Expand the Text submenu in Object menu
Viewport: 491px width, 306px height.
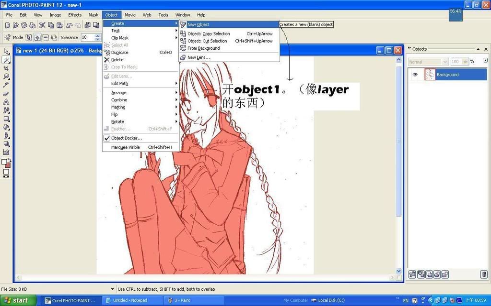(x=140, y=31)
